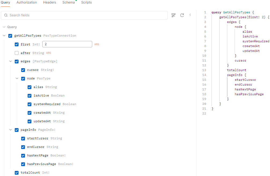This screenshot has width=270, height=176.
Task: Uncheck the systemRequired Boolean field
Action: click(x=29, y=104)
